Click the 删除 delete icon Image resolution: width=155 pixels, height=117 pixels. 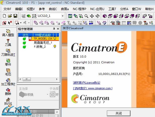[x=8, y=90]
